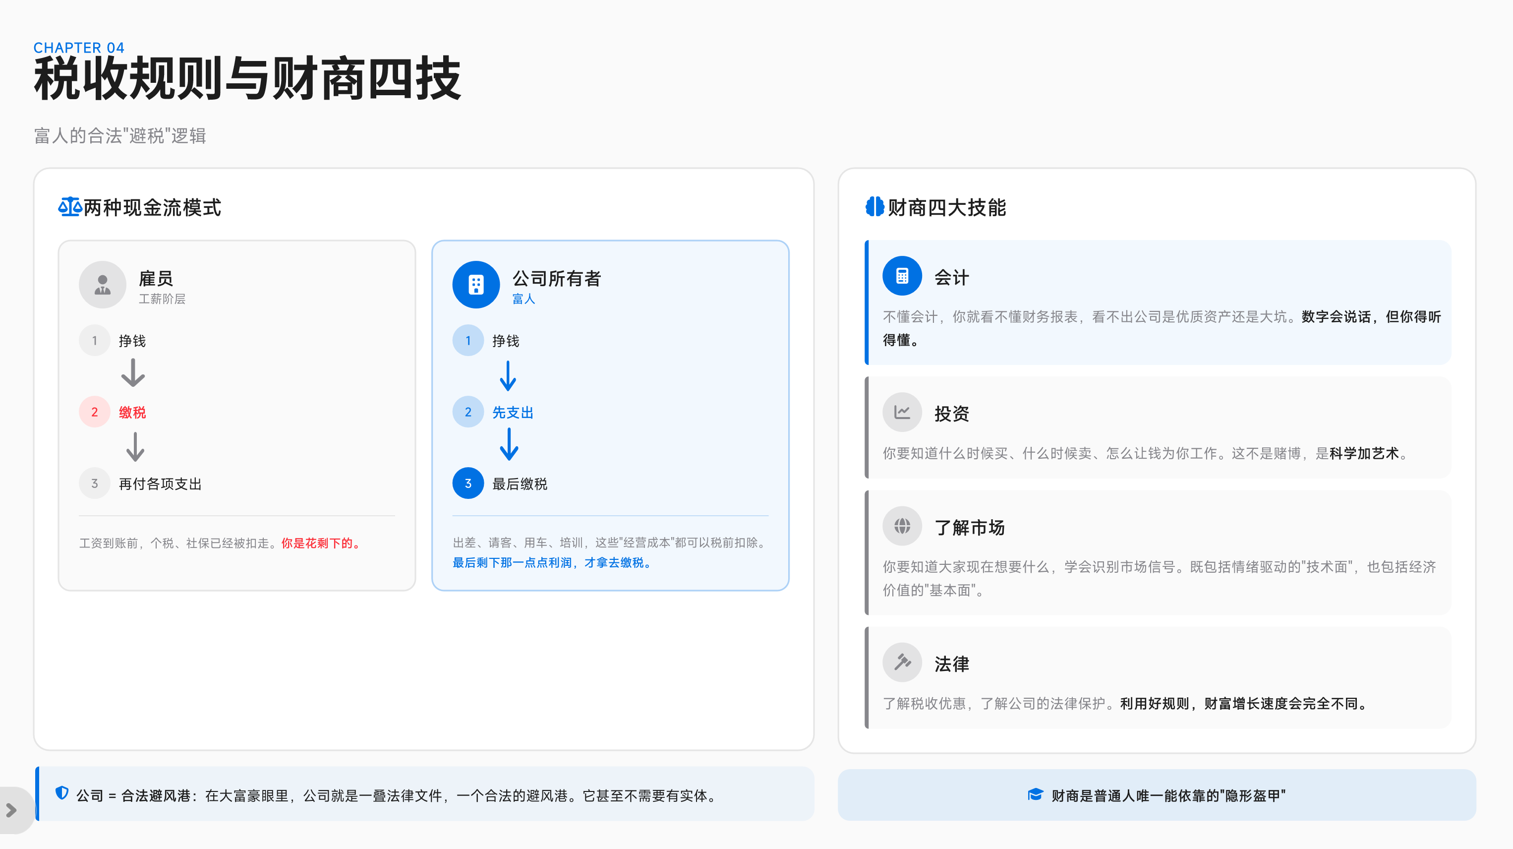This screenshot has width=1513, height=849.
Task: Click the line chart icon for 投资
Action: tap(902, 412)
